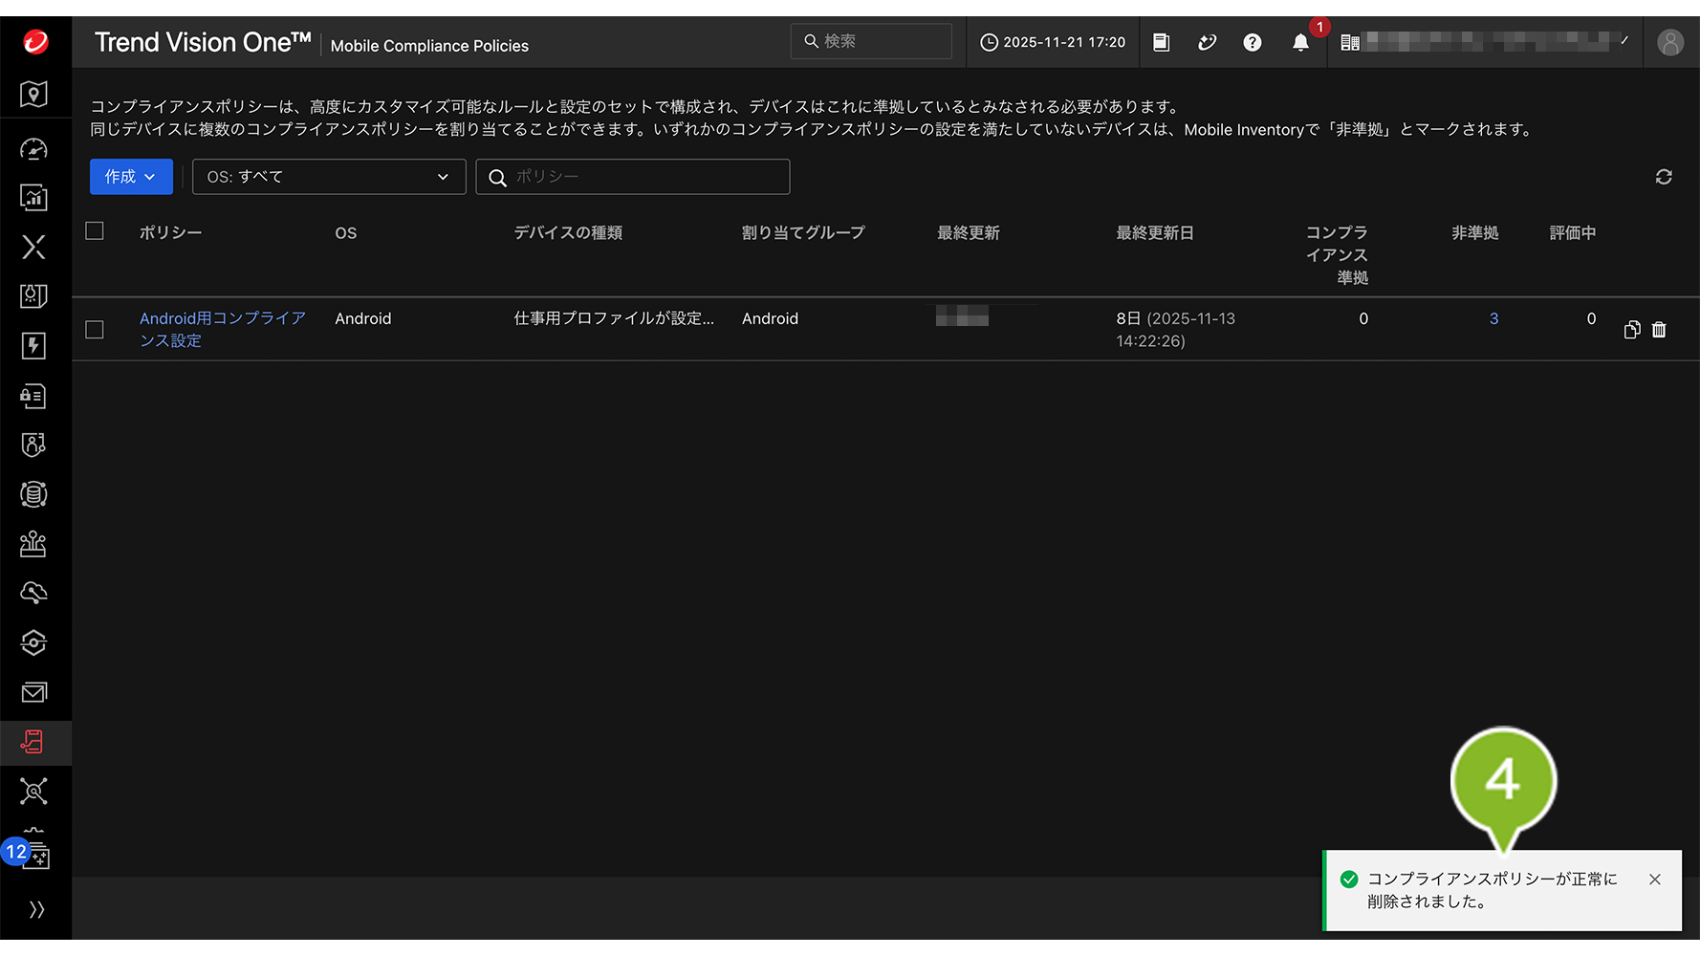Open Email Security envelope icon in sidebar
The height and width of the screenshot is (956, 1700).
(33, 692)
